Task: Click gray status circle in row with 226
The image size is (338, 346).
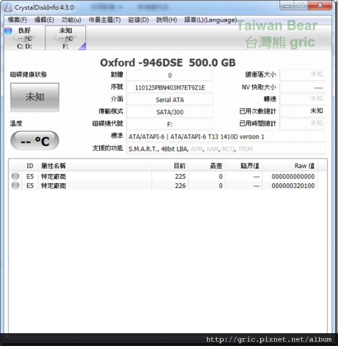Action: pyautogui.click(x=15, y=186)
